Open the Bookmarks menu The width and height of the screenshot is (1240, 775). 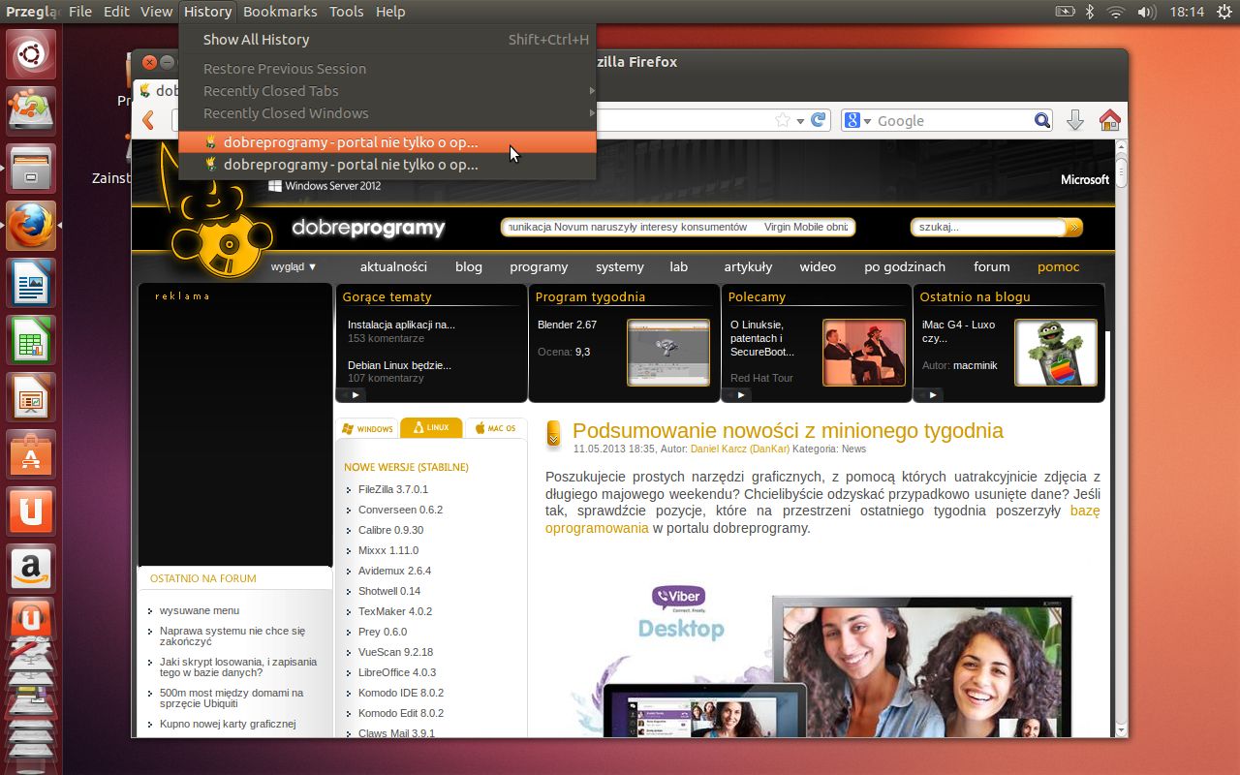point(280,12)
